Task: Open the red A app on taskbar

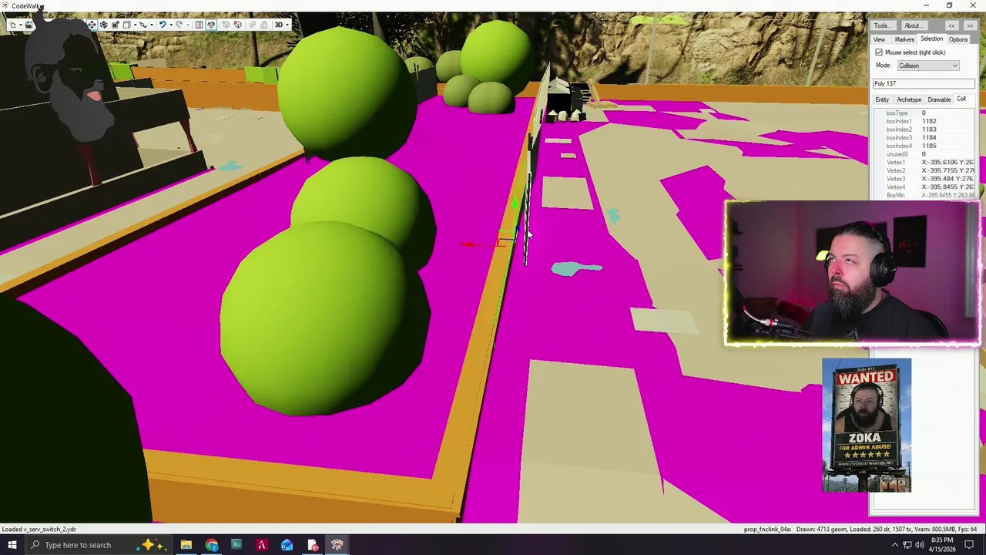Action: coord(261,545)
